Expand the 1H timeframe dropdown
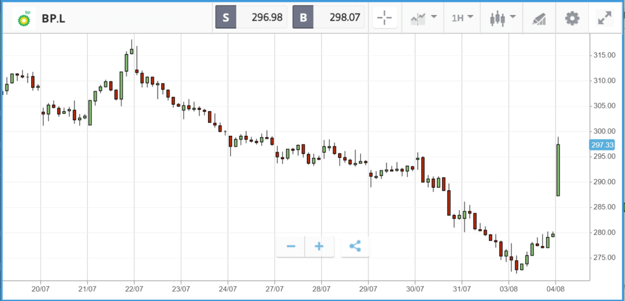 tap(463, 18)
